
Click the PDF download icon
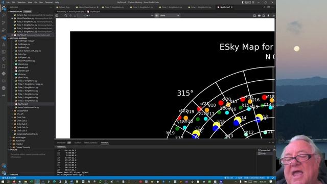point(268,16)
